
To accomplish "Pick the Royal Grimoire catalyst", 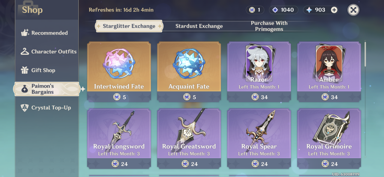I will [x=329, y=139].
